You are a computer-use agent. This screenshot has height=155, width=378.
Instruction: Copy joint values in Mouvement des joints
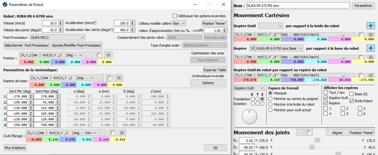tap(300, 132)
